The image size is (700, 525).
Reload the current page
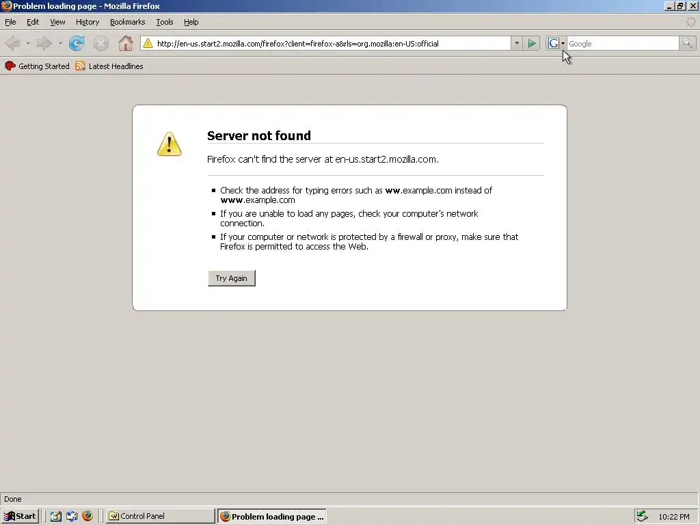pyautogui.click(x=77, y=43)
